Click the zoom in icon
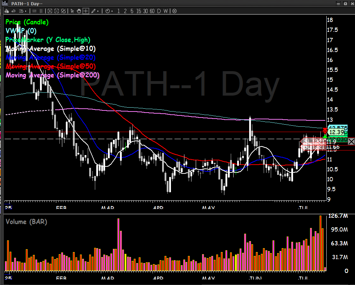The height and width of the screenshot is (285, 355). (x=50, y=11)
